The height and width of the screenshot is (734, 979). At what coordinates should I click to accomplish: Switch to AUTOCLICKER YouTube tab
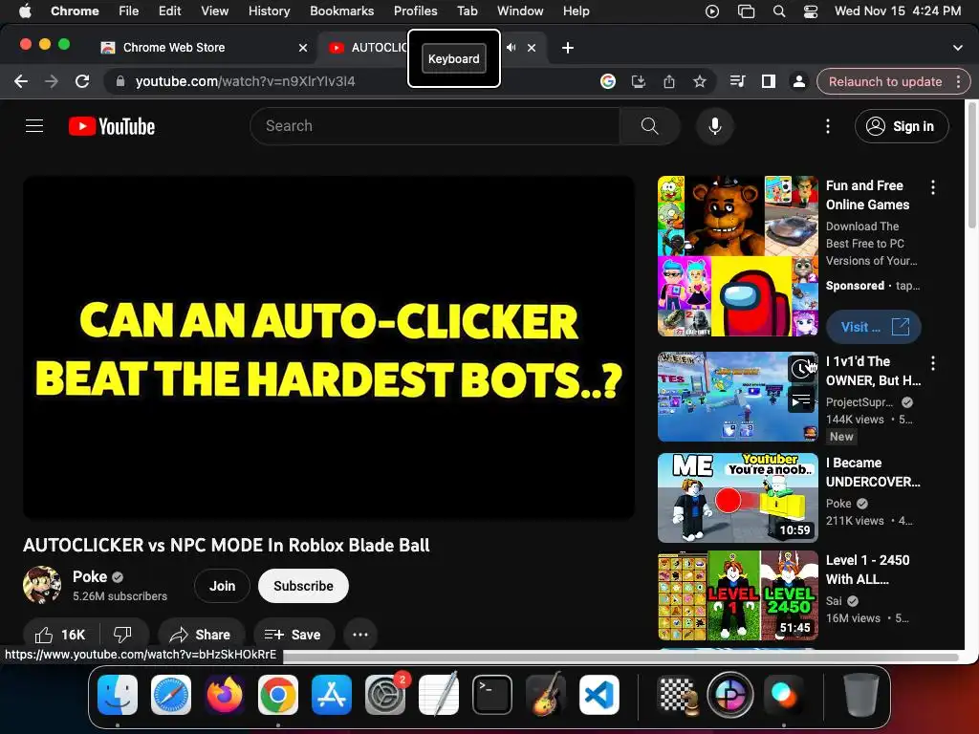tap(378, 48)
